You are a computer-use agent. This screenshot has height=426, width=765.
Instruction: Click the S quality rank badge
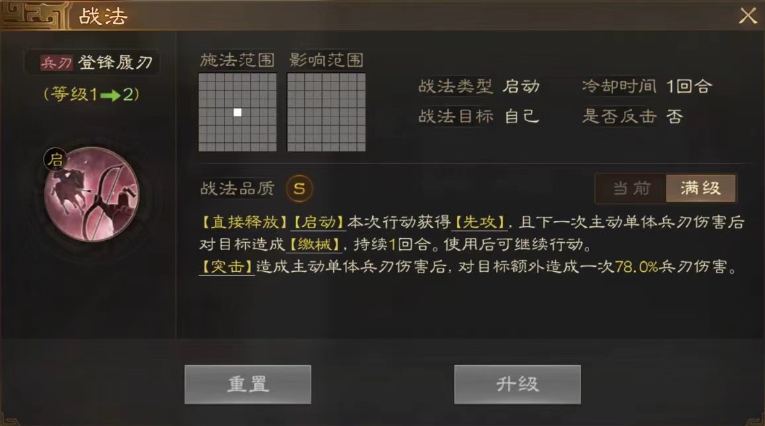point(299,189)
